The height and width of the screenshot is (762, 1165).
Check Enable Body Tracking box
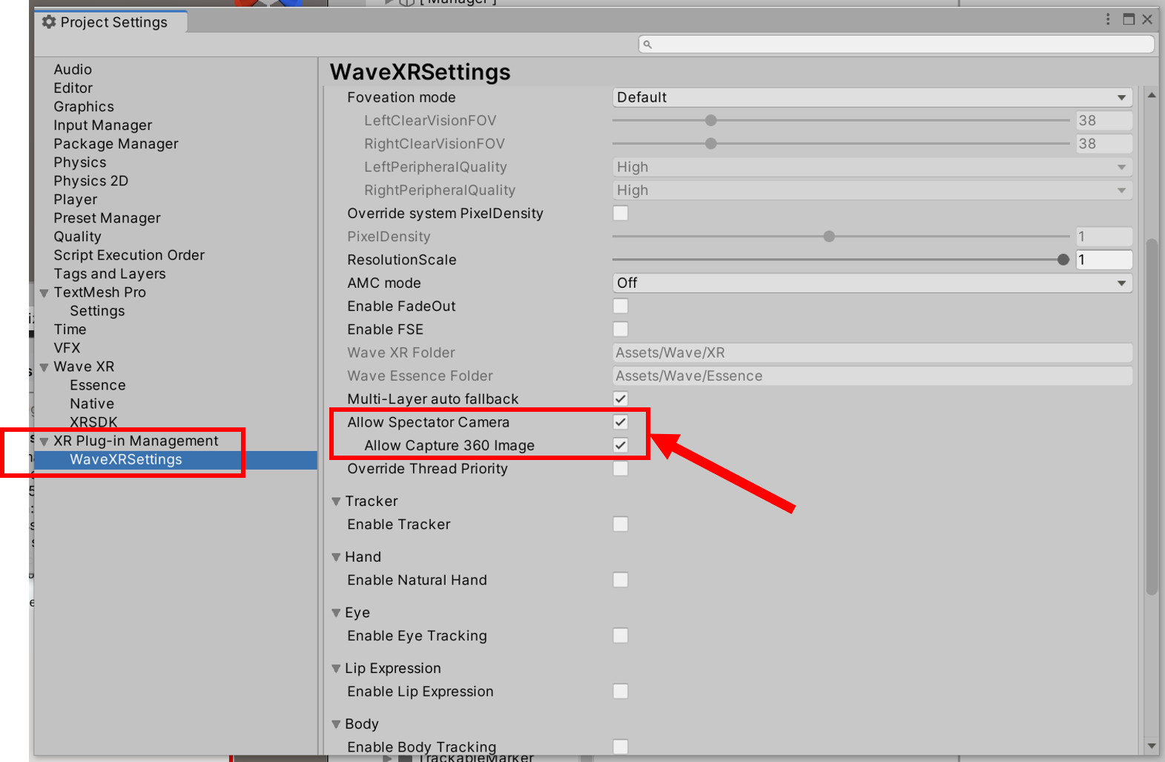pos(621,746)
